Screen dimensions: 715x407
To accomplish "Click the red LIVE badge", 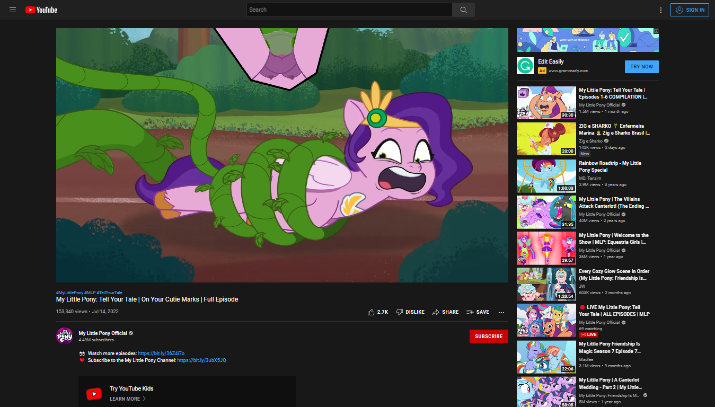I will 588,335.
